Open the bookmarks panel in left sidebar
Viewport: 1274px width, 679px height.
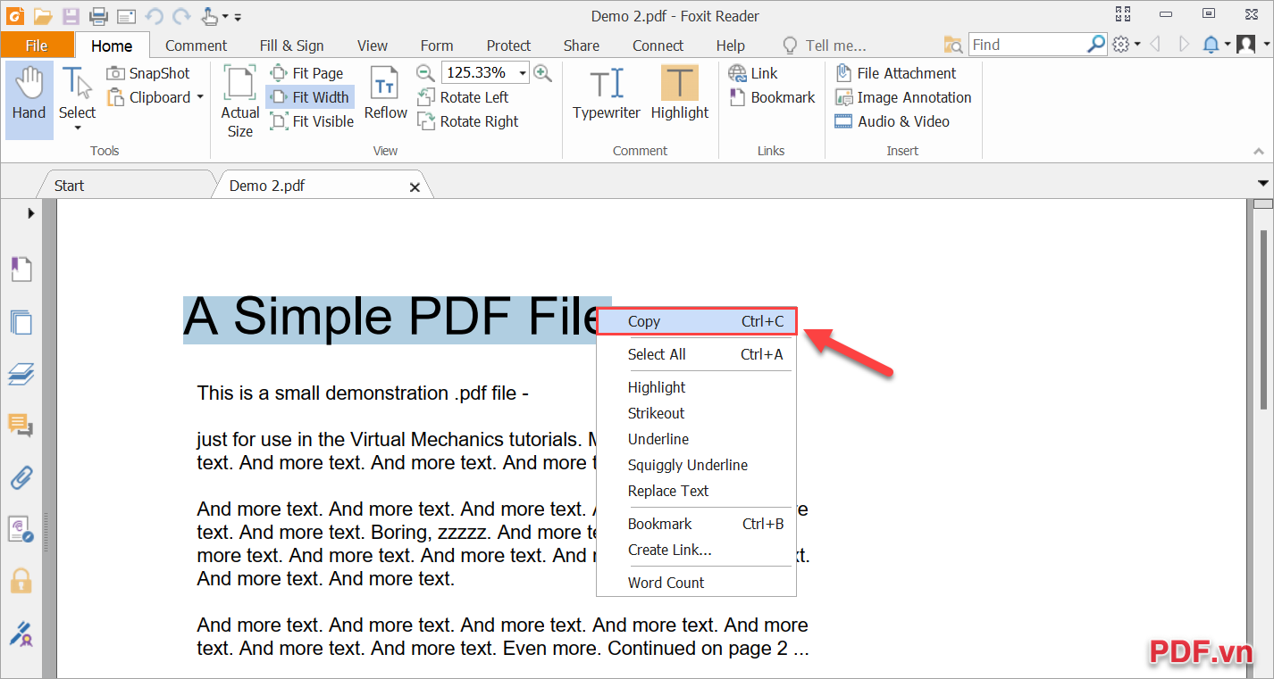click(21, 269)
